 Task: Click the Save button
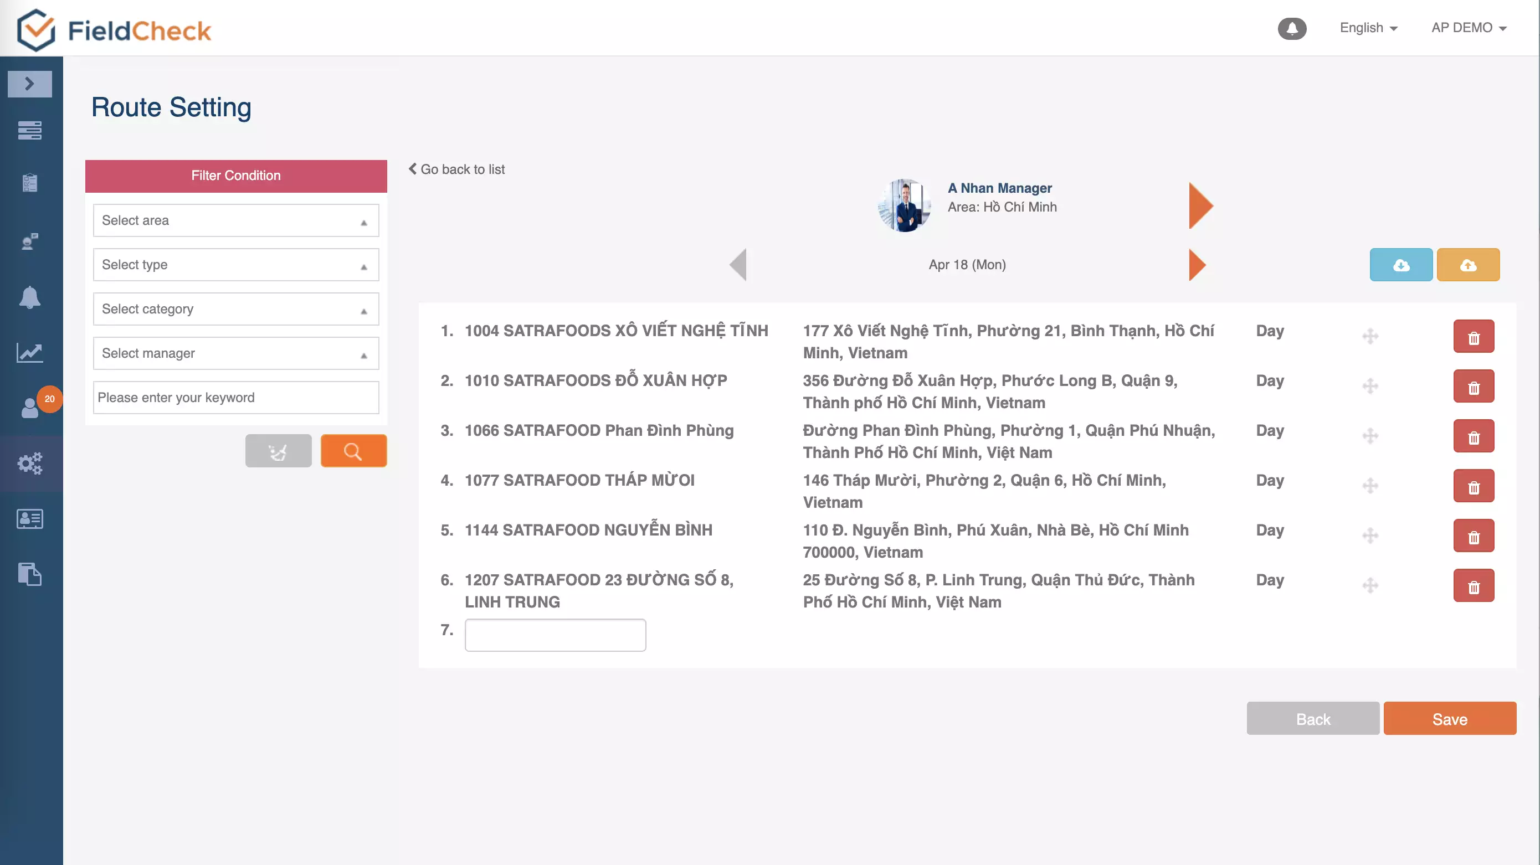pyautogui.click(x=1450, y=718)
